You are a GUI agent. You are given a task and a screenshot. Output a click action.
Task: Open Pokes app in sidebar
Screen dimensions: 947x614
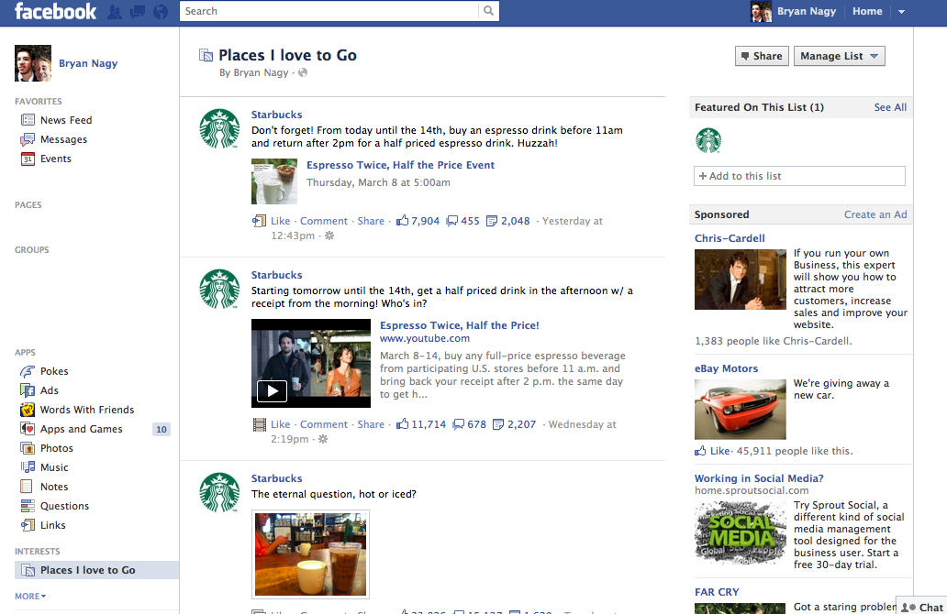click(x=54, y=371)
